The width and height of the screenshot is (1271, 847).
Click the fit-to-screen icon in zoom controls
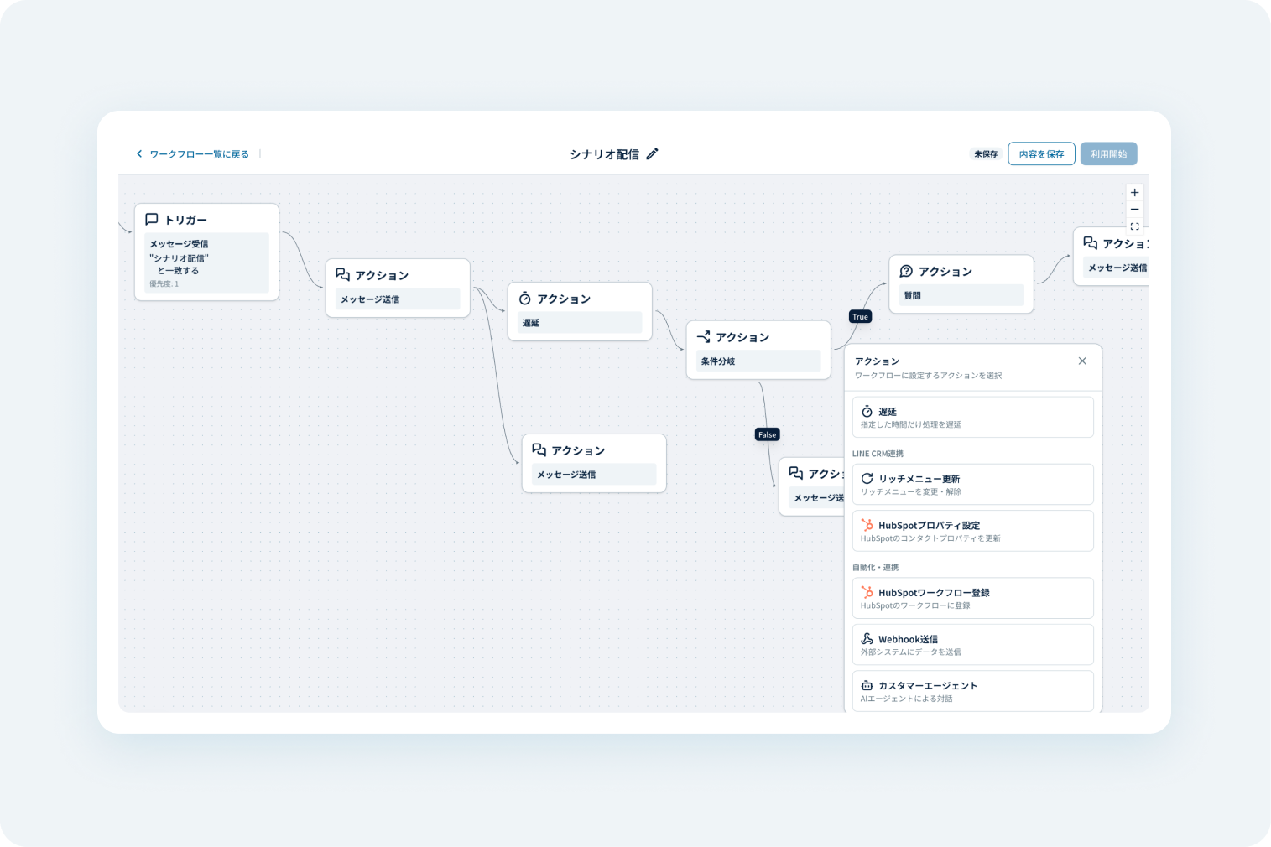[1134, 226]
